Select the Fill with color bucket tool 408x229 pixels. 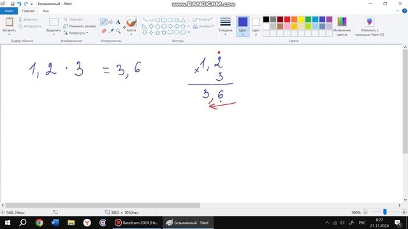(111, 22)
